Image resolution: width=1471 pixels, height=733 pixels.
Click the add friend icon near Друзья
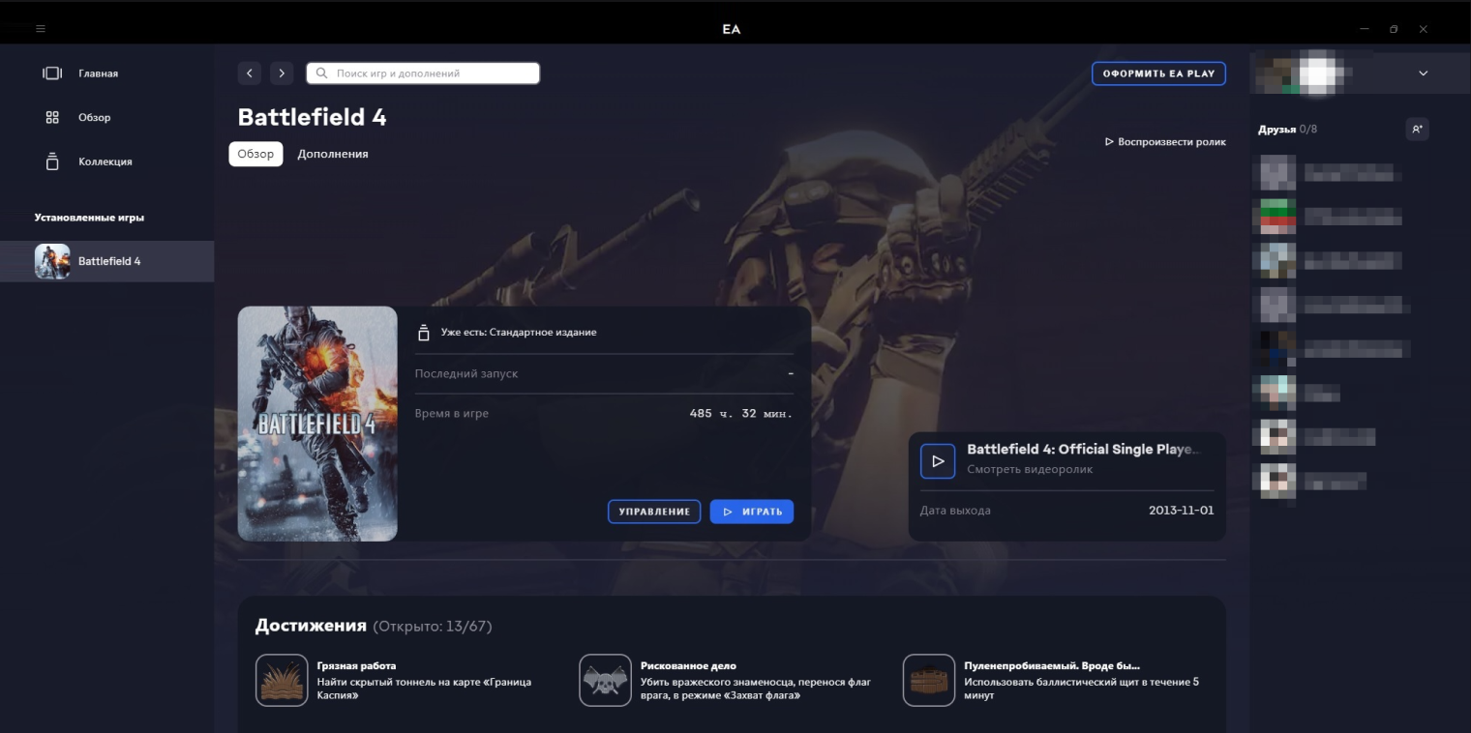point(1417,128)
